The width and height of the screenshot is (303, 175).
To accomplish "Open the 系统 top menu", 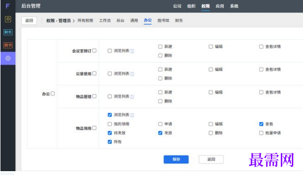I will [234, 6].
